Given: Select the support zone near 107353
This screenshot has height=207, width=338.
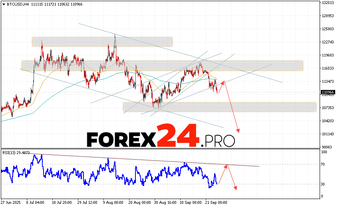Looking at the screenshot, I should 219,107.
